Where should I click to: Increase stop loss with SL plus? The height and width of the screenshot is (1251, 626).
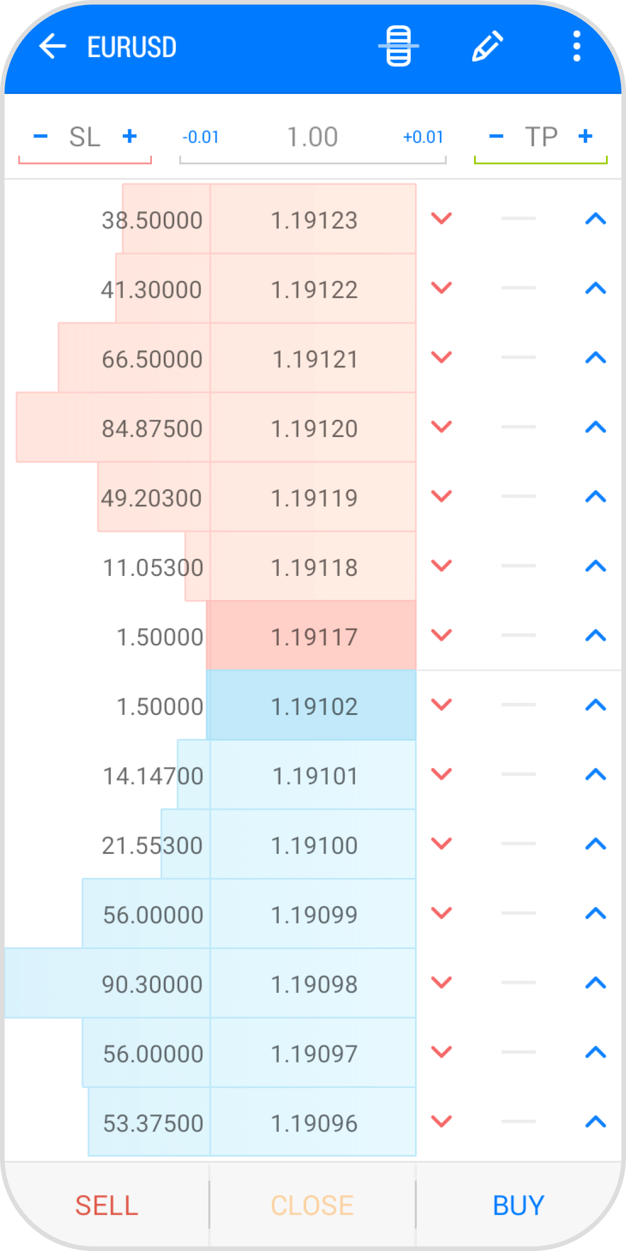point(130,136)
